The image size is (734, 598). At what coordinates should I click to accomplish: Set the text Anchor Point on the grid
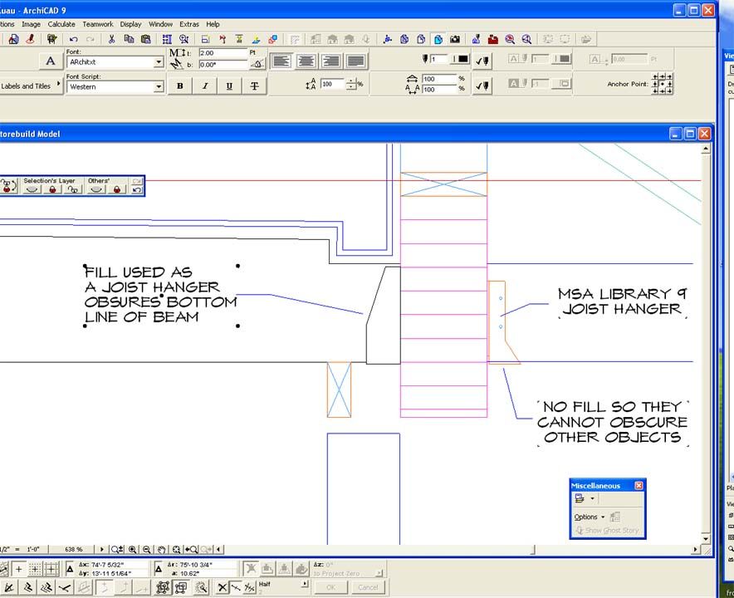[x=662, y=83]
